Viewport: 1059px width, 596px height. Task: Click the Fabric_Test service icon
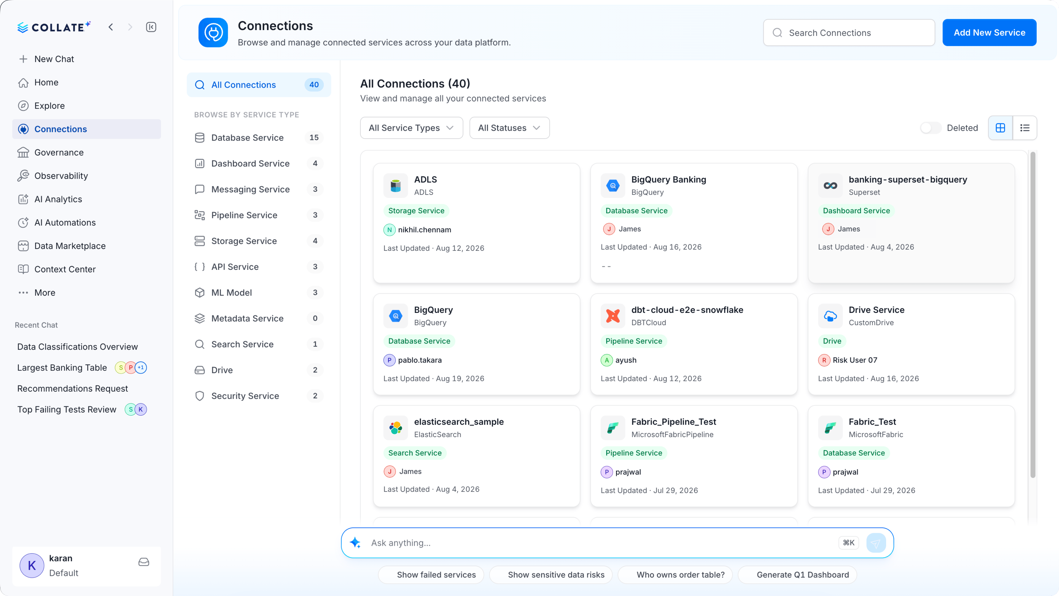[830, 428]
